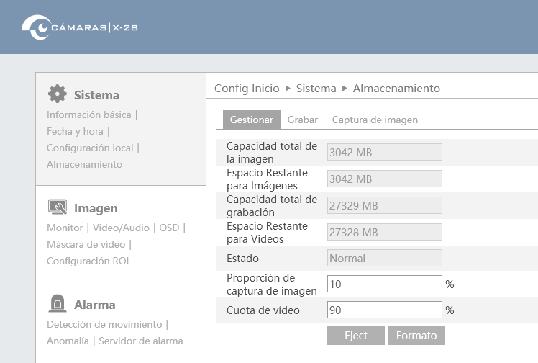Open Video/Audio settings
This screenshot has height=363, width=538.
click(x=121, y=228)
